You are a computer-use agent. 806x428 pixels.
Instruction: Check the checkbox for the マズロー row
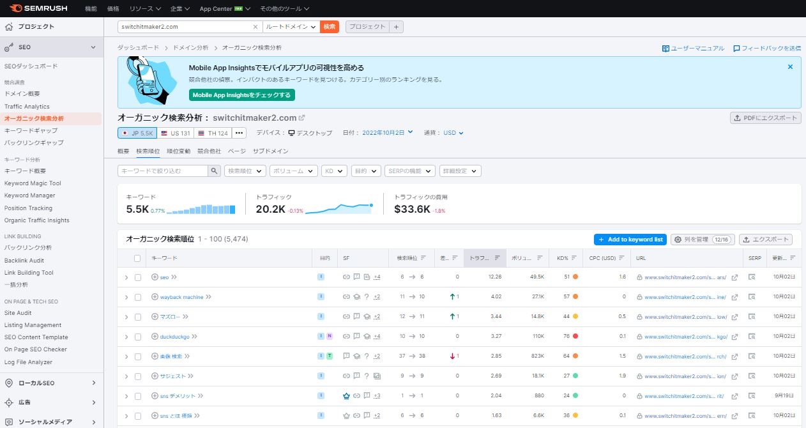tap(137, 317)
